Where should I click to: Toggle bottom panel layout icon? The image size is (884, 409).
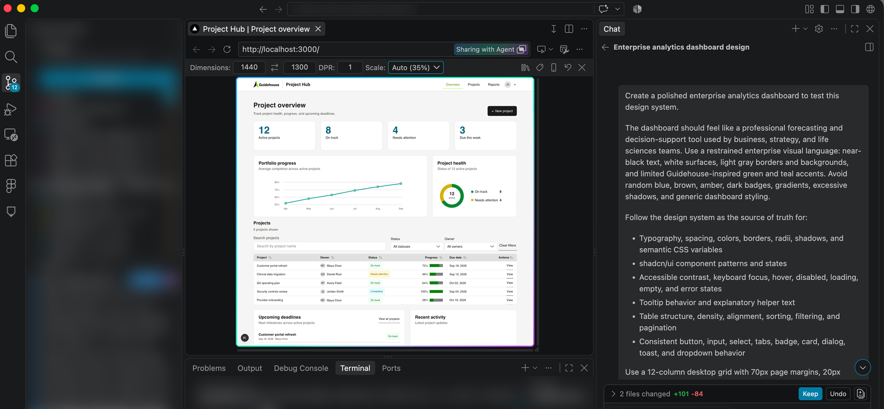(840, 9)
